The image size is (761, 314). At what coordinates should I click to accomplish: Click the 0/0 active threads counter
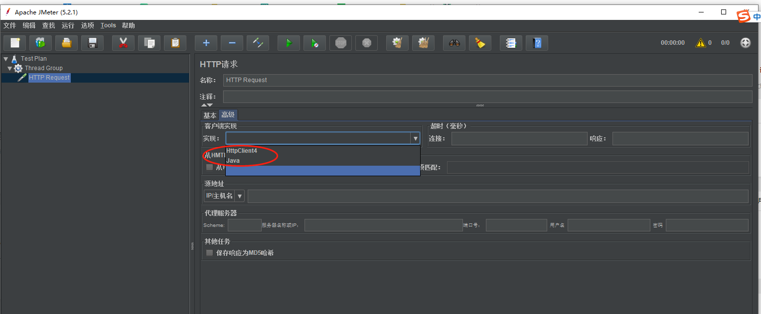[x=725, y=43]
